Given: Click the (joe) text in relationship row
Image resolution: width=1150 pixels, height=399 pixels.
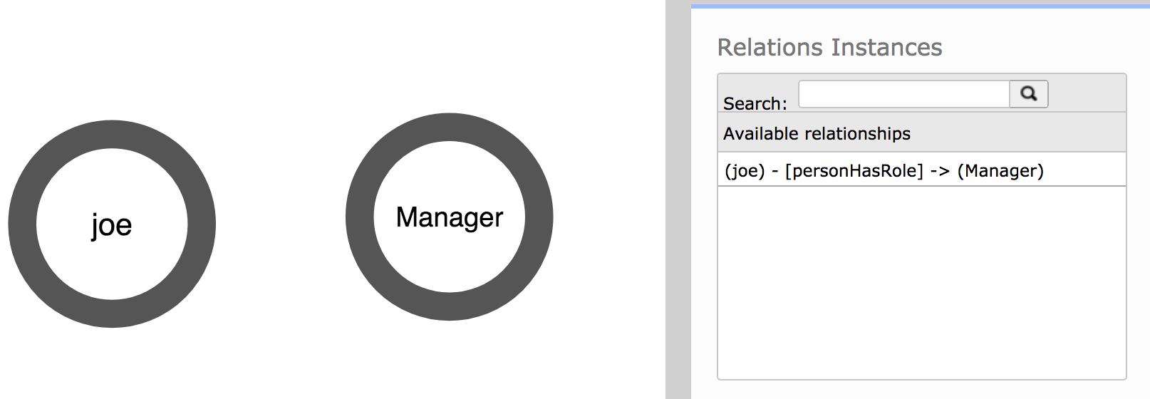Looking at the screenshot, I should click(745, 171).
